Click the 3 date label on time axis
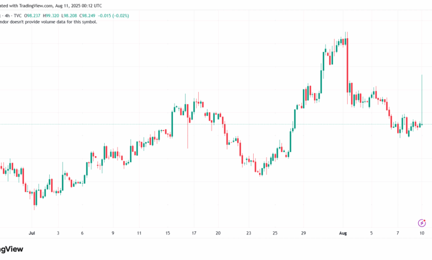432x260 pixels. pos(58,233)
